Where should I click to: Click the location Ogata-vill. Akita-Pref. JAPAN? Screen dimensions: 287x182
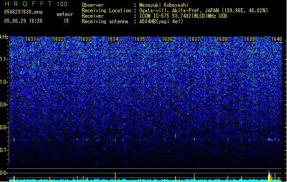(179, 10)
